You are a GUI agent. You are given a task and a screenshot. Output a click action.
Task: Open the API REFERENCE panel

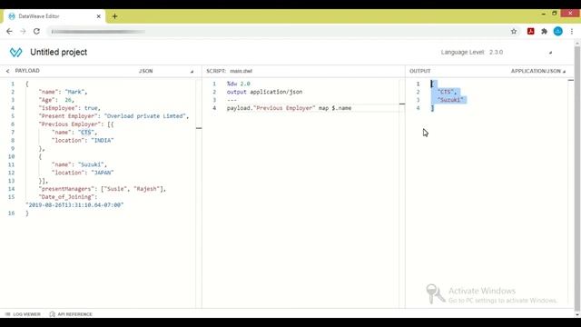point(71,314)
